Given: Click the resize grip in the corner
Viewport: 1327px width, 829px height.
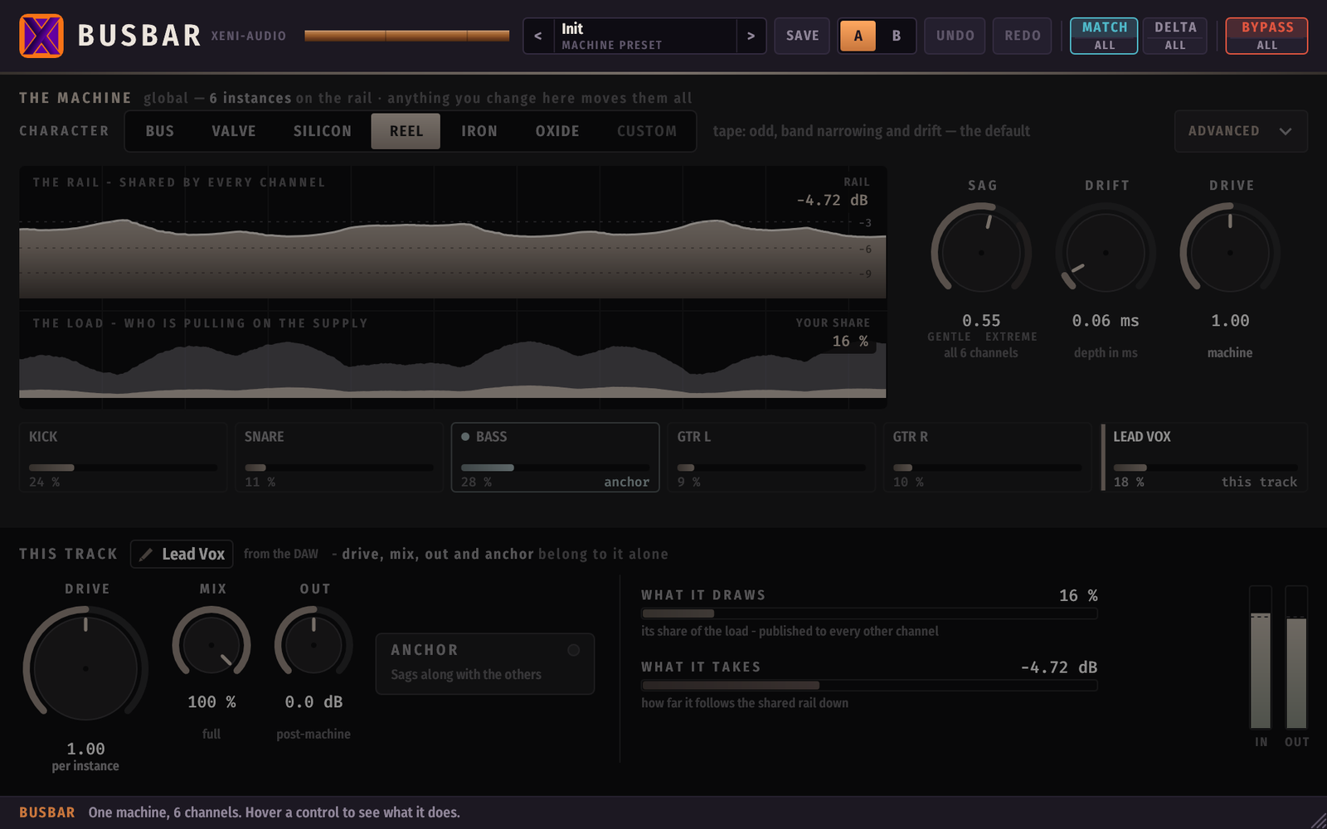Looking at the screenshot, I should tap(1317, 819).
